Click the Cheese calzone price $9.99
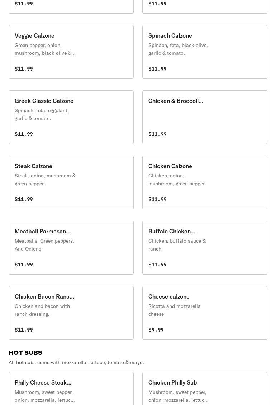Screen dimensions: 276x405 point(156,330)
